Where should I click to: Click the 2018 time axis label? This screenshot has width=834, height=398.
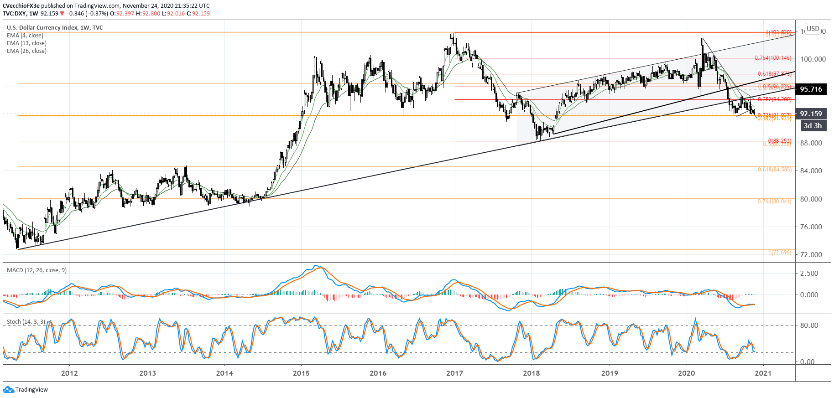(x=532, y=373)
